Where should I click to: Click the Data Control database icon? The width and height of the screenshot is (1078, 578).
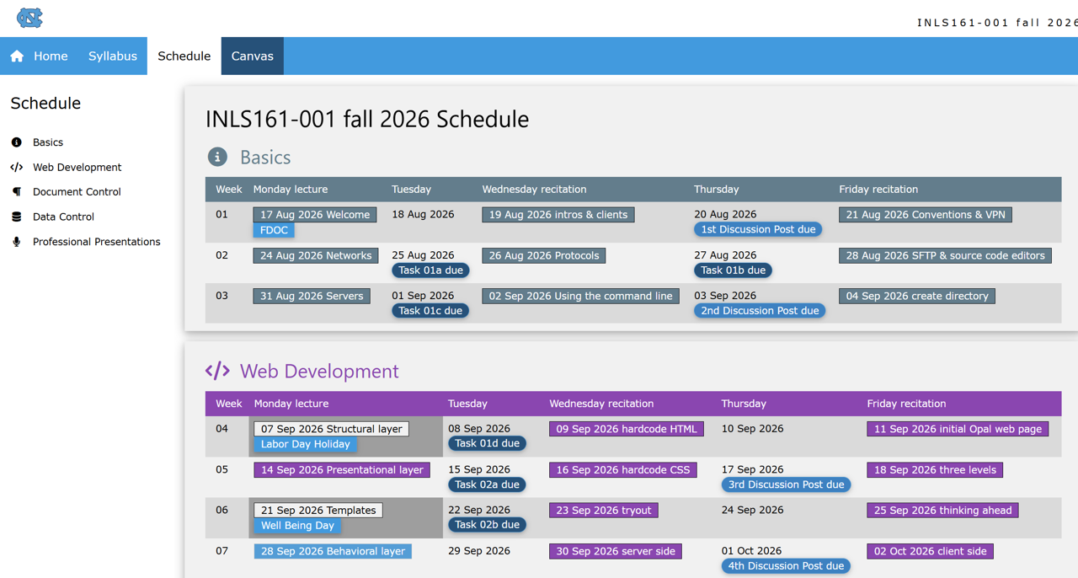point(16,217)
